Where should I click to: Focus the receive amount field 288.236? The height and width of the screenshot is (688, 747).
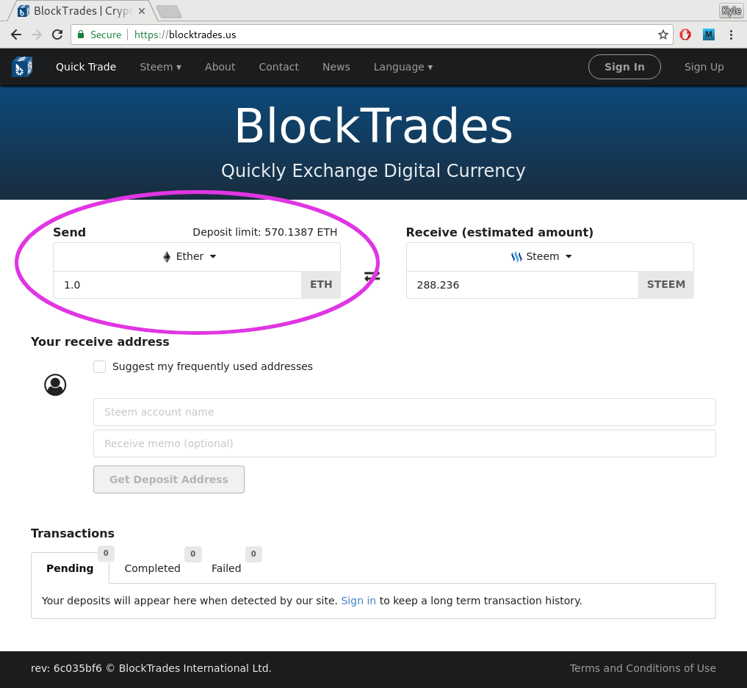pos(522,285)
